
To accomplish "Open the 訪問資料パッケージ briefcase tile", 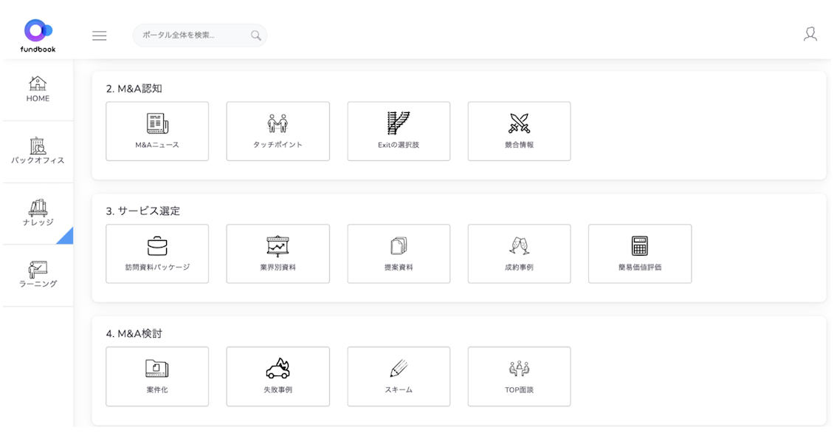I will point(157,254).
